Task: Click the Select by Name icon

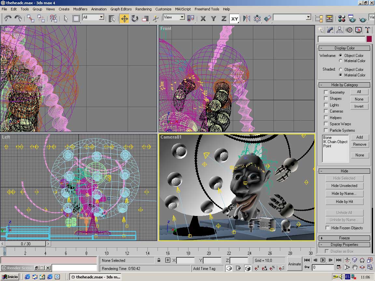Action: 112,19
